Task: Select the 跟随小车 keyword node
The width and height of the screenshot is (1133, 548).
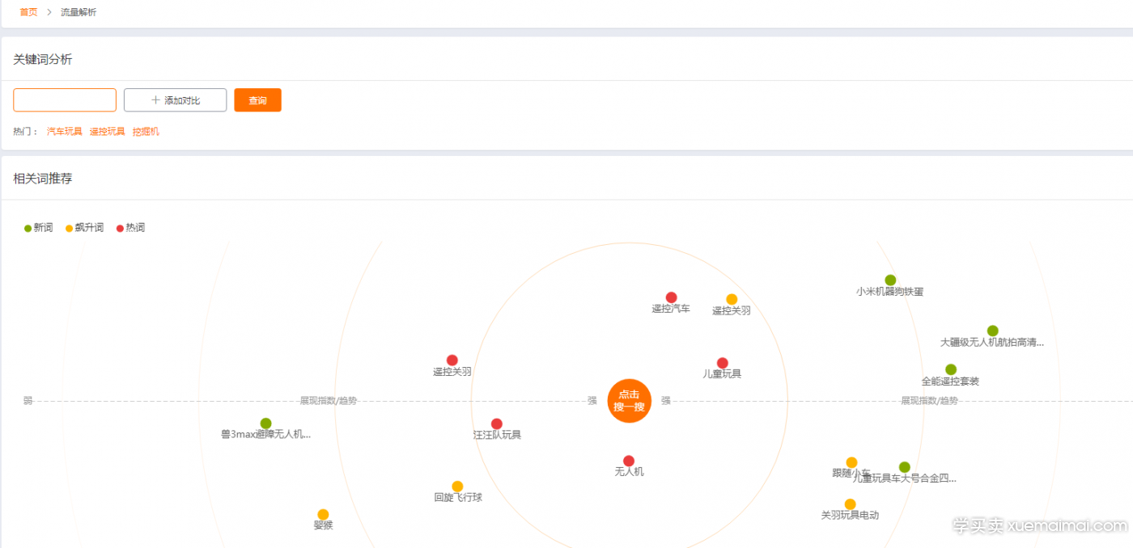Action: coord(851,462)
